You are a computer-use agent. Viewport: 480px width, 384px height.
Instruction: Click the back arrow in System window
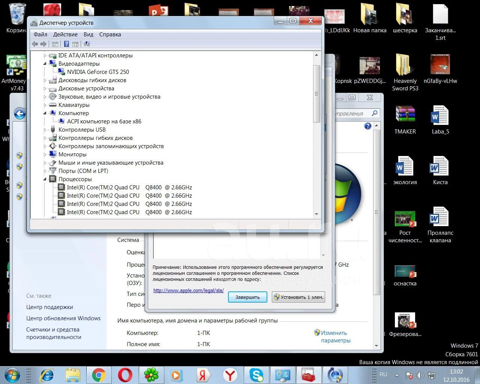click(x=20, y=114)
